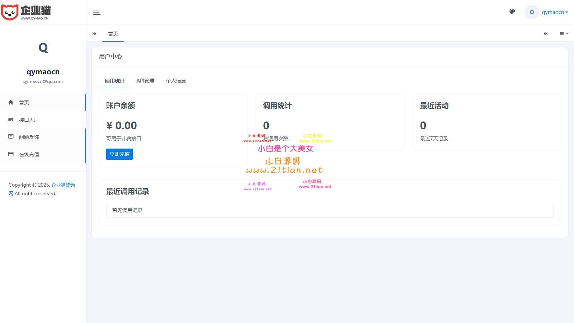Image resolution: width=574 pixels, height=323 pixels.
Task: Switch to the API管理 tab
Action: (x=145, y=81)
